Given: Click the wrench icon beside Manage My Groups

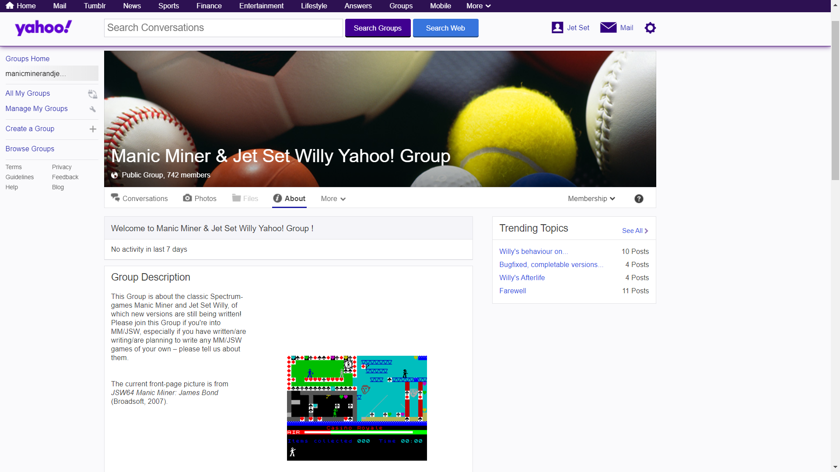Looking at the screenshot, I should coord(92,109).
